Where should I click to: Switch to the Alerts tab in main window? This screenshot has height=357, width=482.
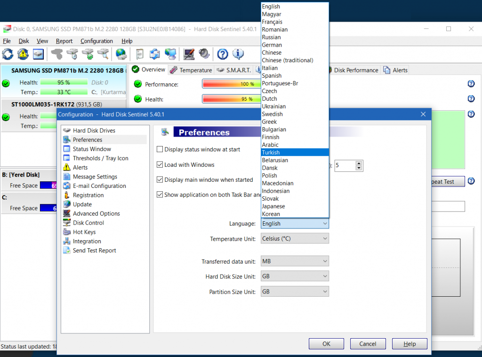(395, 70)
